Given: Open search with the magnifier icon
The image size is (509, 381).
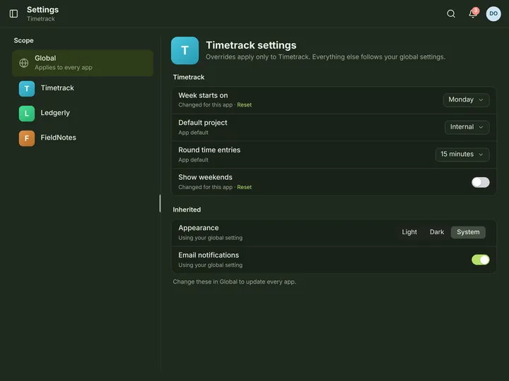Looking at the screenshot, I should click(451, 13).
